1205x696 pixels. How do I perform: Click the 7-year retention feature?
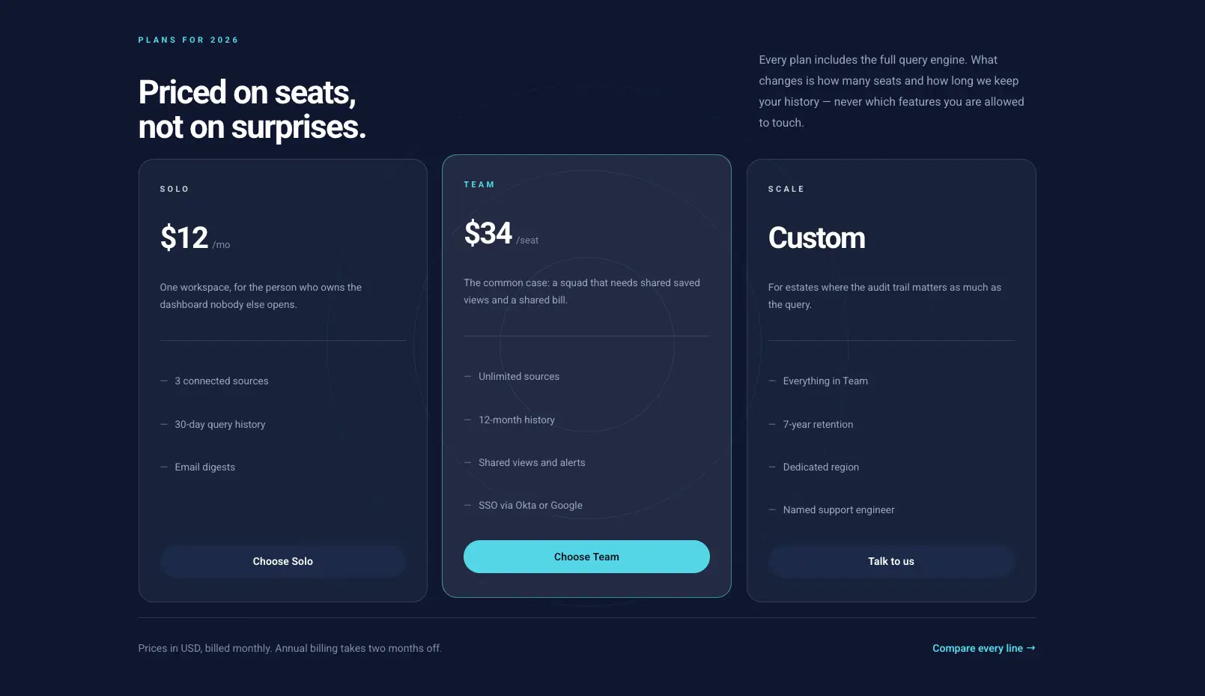[x=818, y=424]
